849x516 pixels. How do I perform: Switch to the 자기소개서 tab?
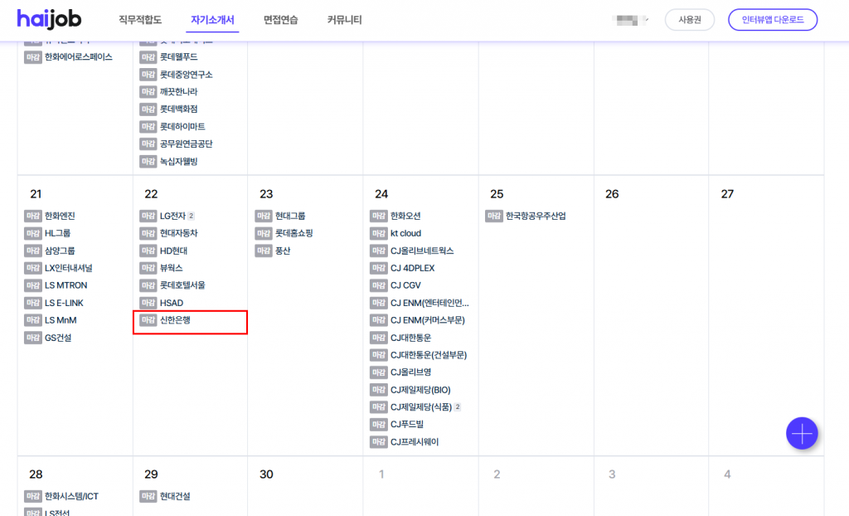click(212, 20)
